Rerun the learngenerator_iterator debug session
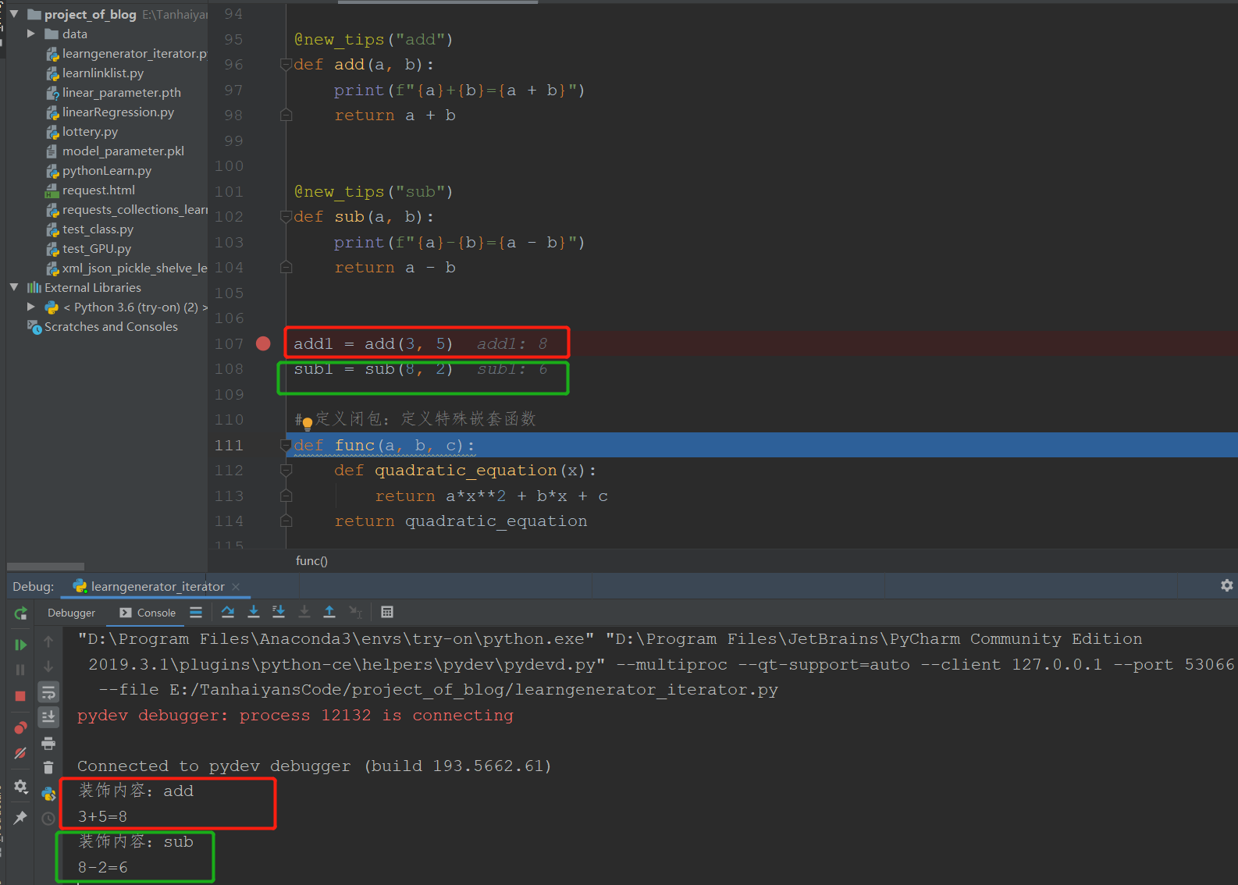The image size is (1238, 885). (21, 613)
